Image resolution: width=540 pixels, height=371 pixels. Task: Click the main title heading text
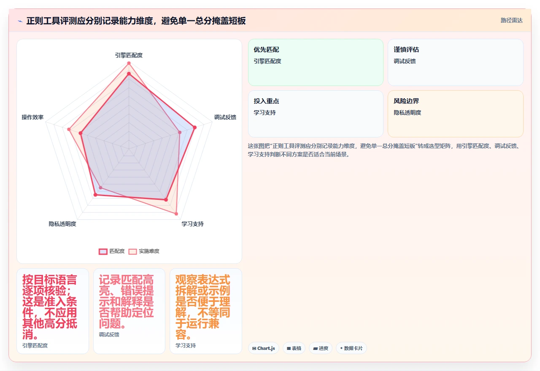click(136, 21)
